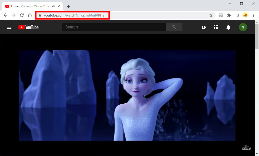Image resolution: width=259 pixels, height=156 pixels.
Task: Open the grid-style extension icon in the toolbar
Action: pos(221,15)
